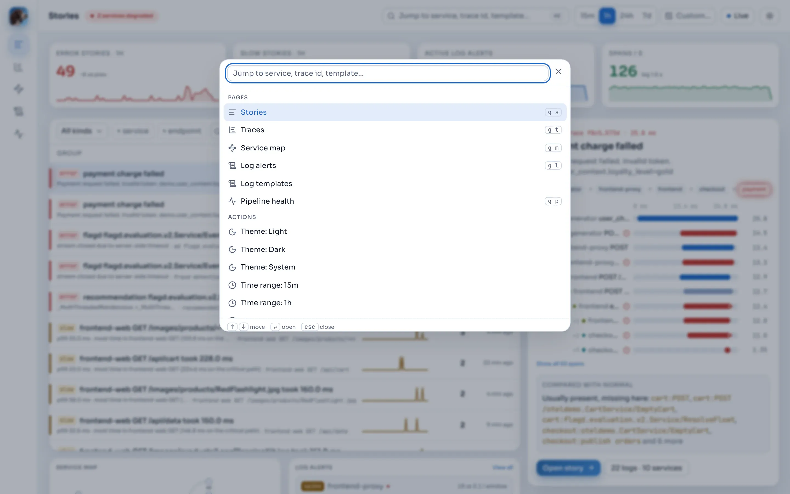
Task: Click the Pipeline health pulse icon
Action: tap(232, 201)
